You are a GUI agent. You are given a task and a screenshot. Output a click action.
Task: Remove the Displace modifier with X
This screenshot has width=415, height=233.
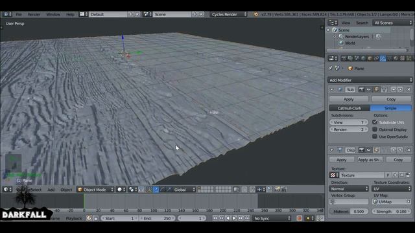(x=409, y=150)
